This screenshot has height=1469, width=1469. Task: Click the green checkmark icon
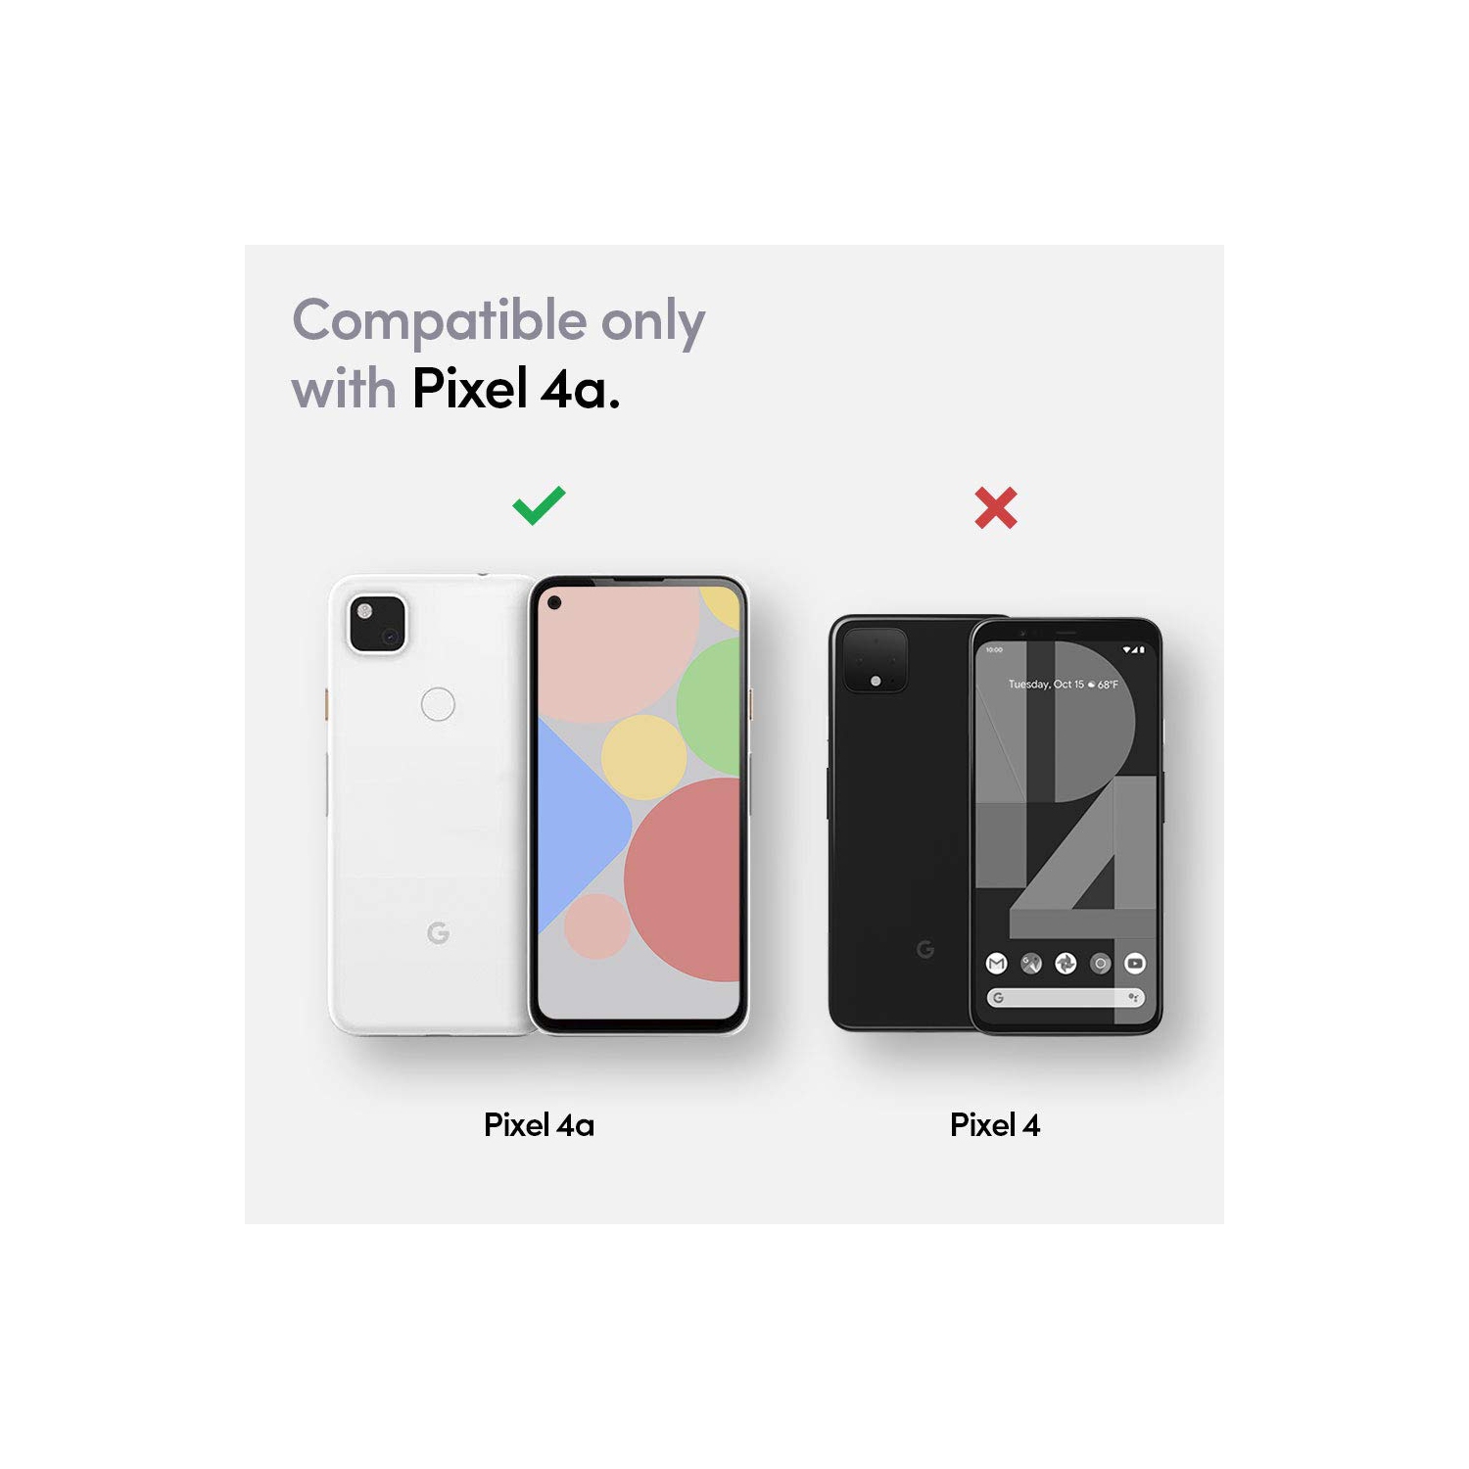[x=539, y=505]
